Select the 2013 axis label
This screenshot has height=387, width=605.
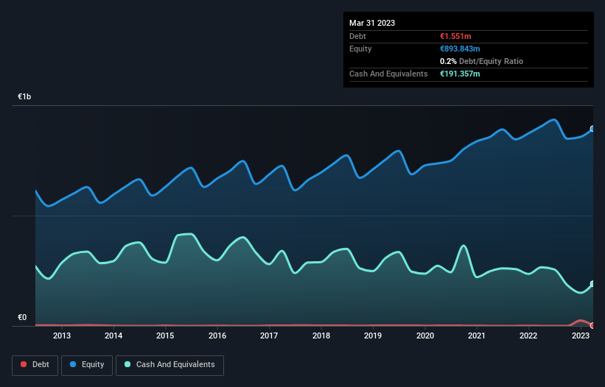tap(62, 335)
